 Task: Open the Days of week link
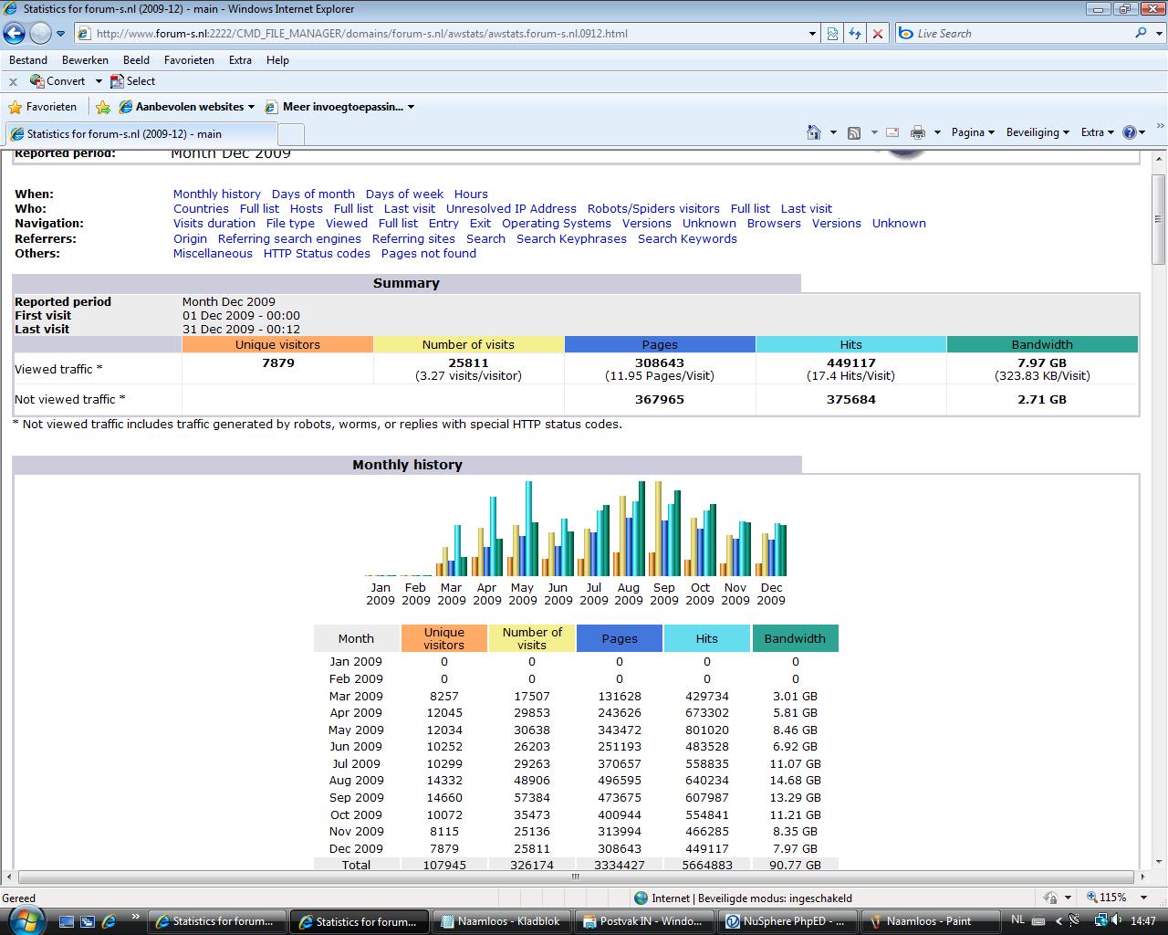pyautogui.click(x=404, y=194)
